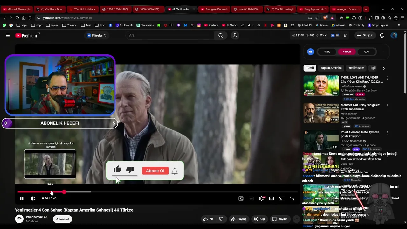Image resolution: width=407 pixels, height=229 pixels.
Task: Click the IQ icon in player controls
Action: point(241,198)
